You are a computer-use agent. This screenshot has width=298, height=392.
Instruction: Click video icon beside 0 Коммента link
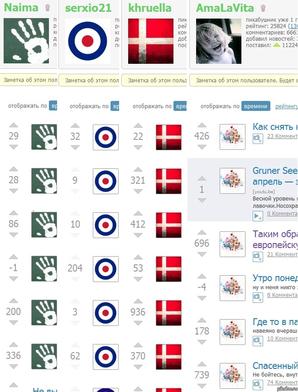258,216
